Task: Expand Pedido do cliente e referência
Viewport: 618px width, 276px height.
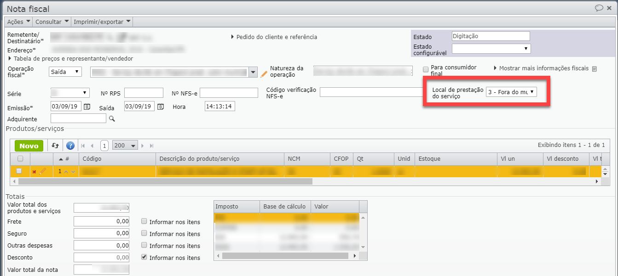Action: 274,37
